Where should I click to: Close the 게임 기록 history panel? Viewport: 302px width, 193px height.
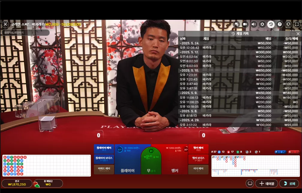pos(298,34)
